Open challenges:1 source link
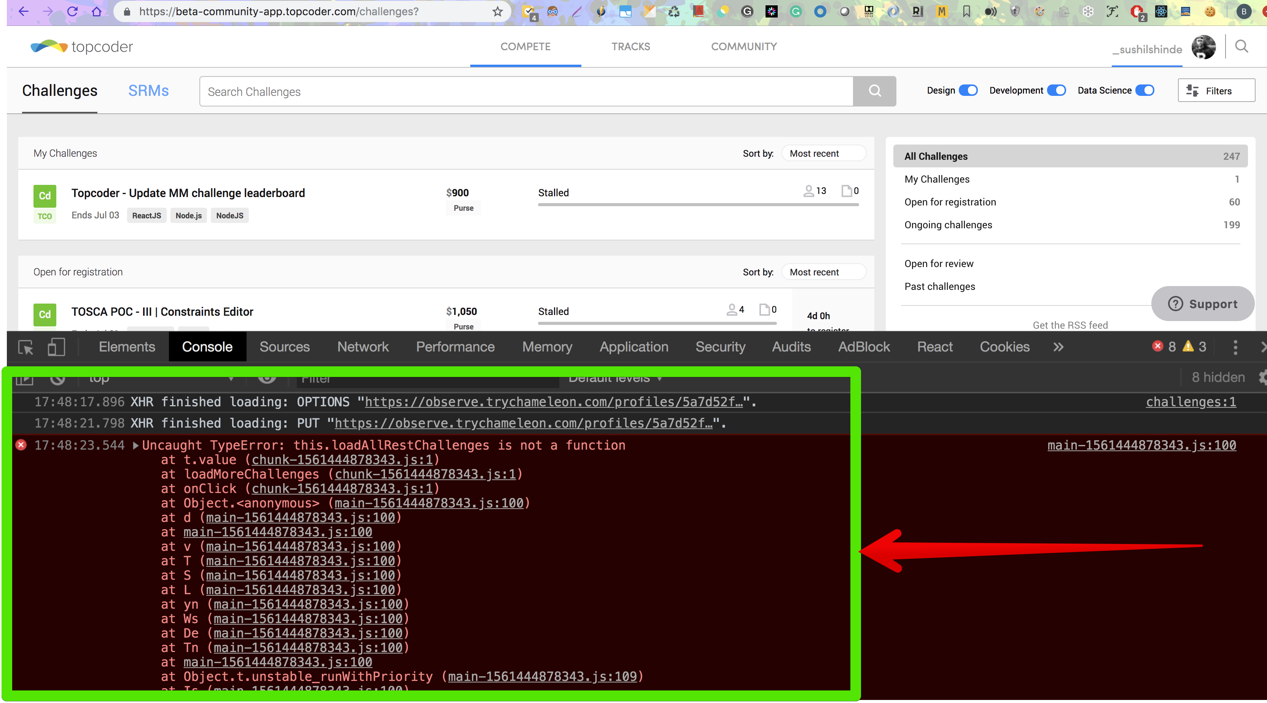 tap(1191, 402)
